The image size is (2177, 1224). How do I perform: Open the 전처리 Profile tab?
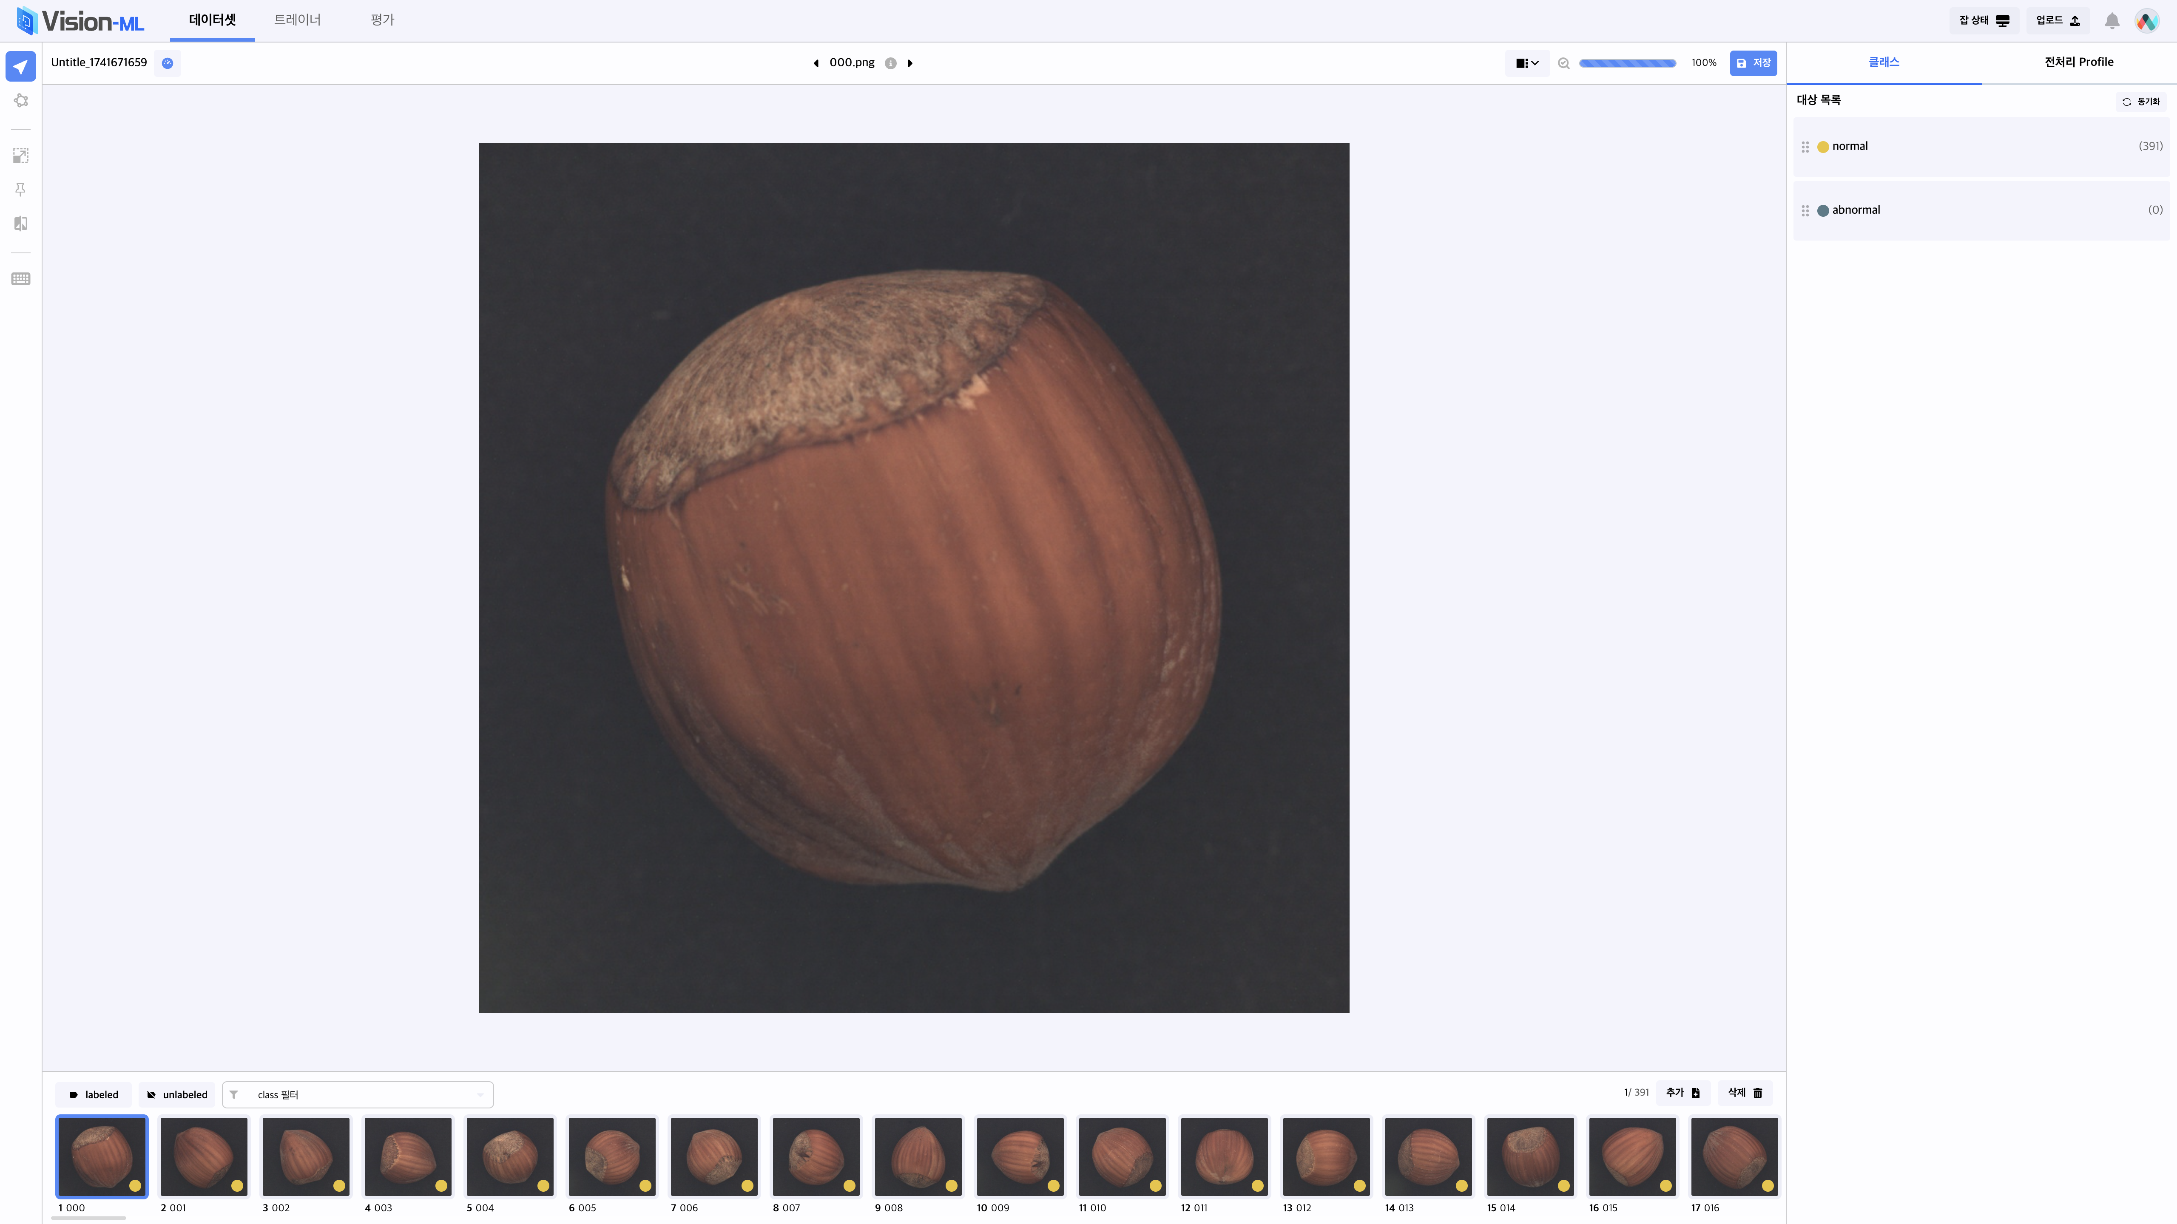[x=2079, y=62]
